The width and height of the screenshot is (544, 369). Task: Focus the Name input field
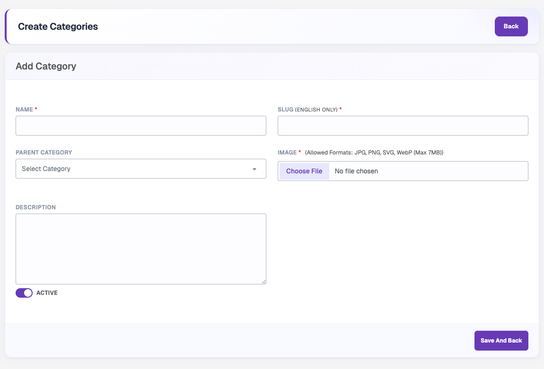(x=141, y=126)
